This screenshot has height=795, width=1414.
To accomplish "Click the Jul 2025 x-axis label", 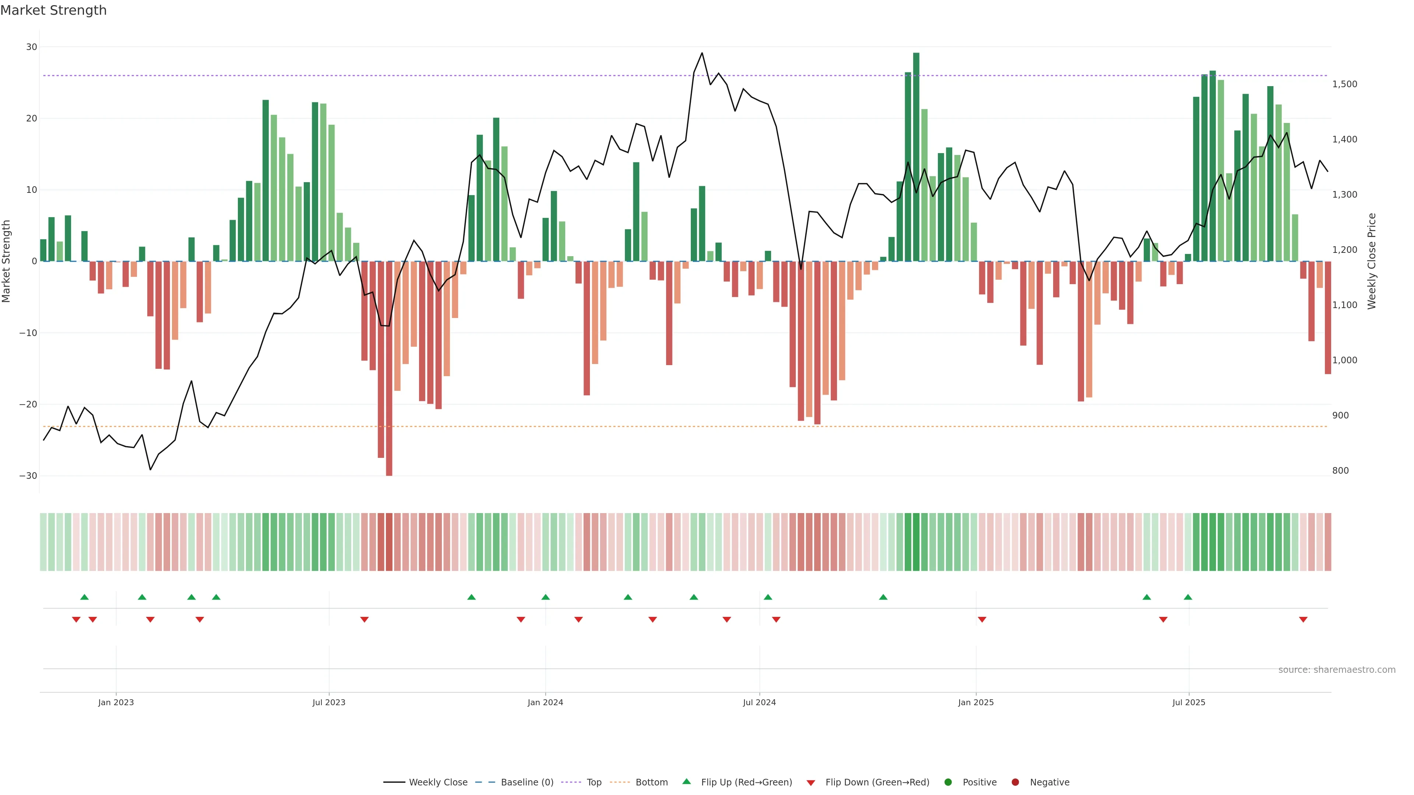I will pos(1188,702).
